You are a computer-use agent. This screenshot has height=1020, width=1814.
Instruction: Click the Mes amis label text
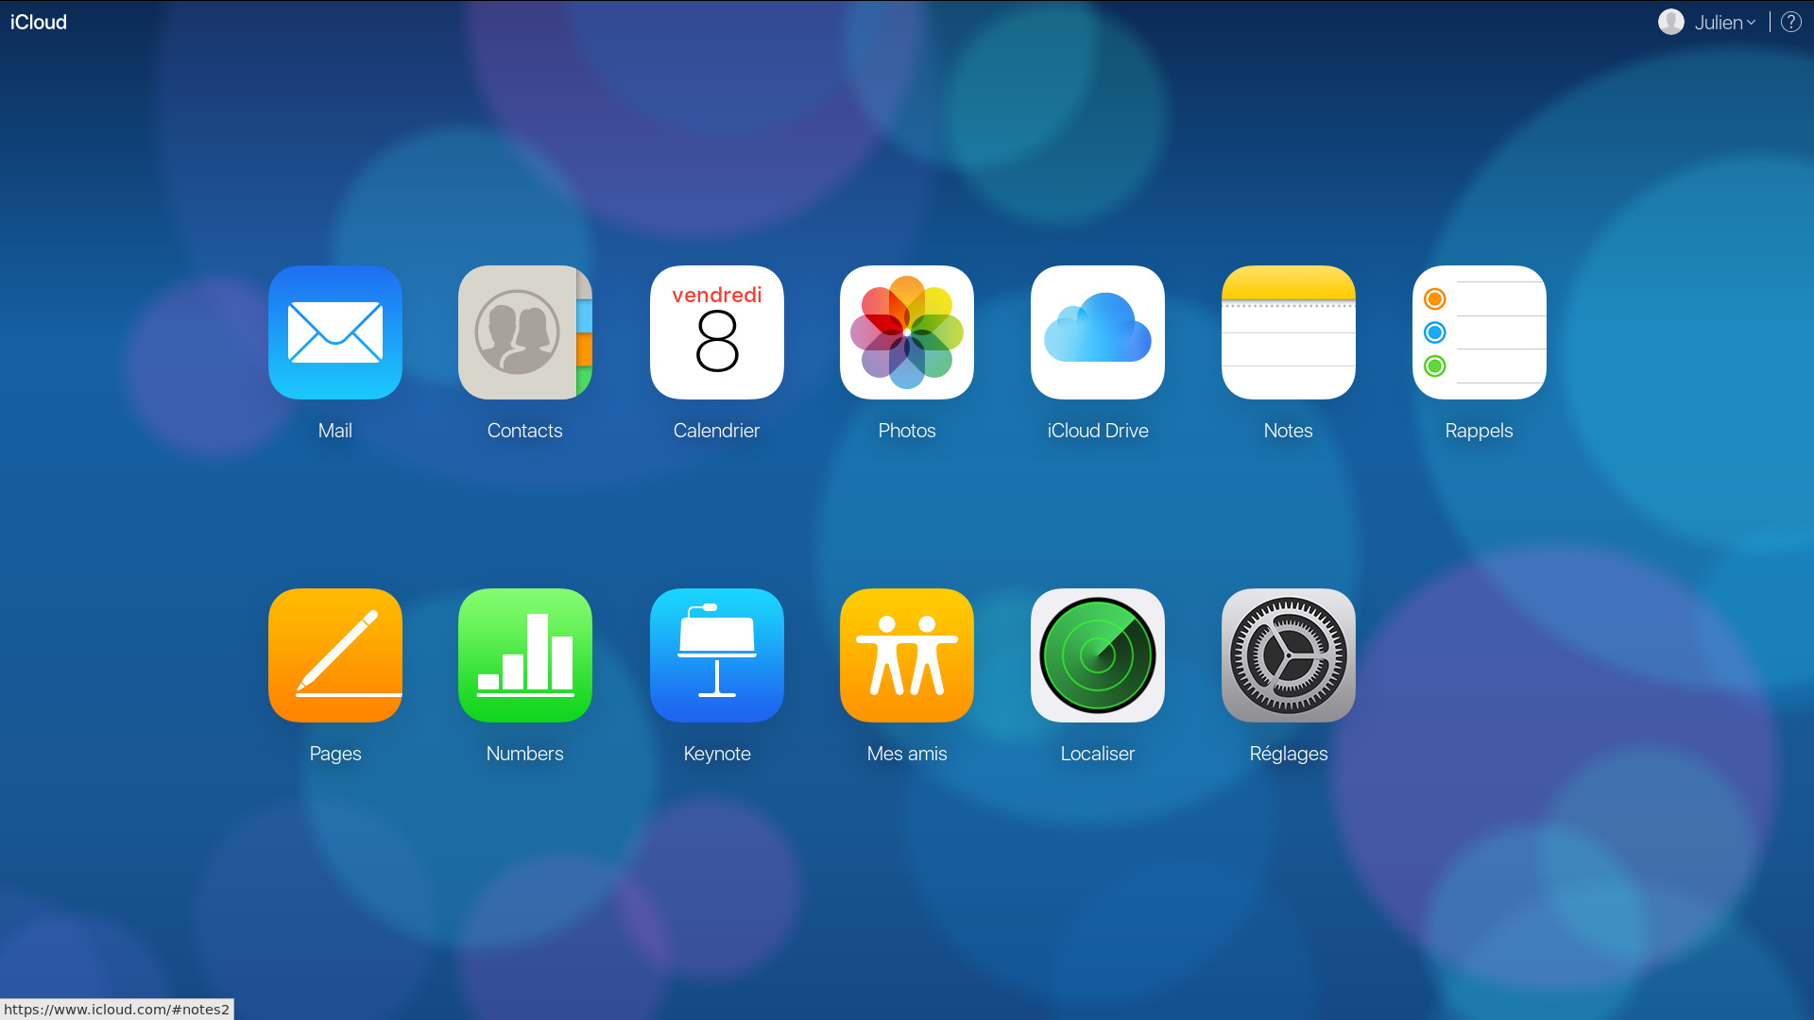point(907,754)
